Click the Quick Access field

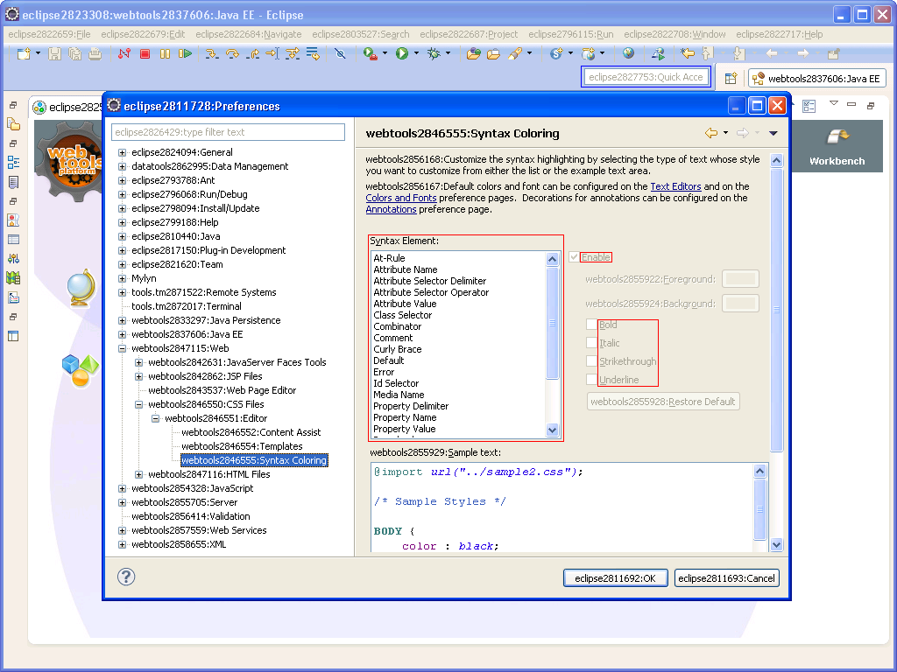click(x=646, y=77)
